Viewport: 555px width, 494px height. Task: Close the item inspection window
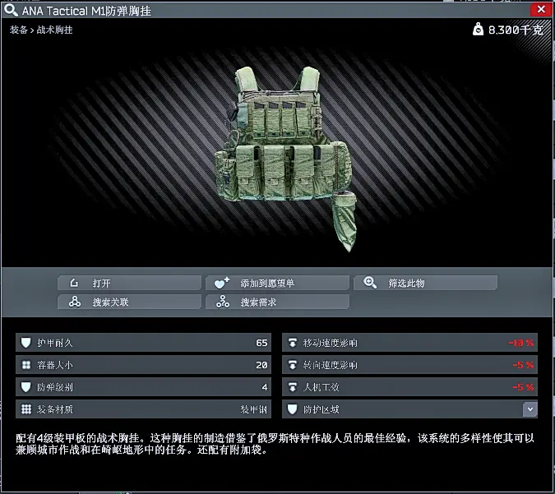[541, 9]
